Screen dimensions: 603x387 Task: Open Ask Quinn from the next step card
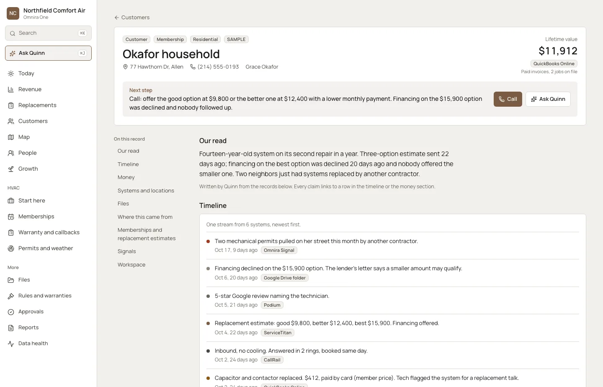pyautogui.click(x=548, y=99)
